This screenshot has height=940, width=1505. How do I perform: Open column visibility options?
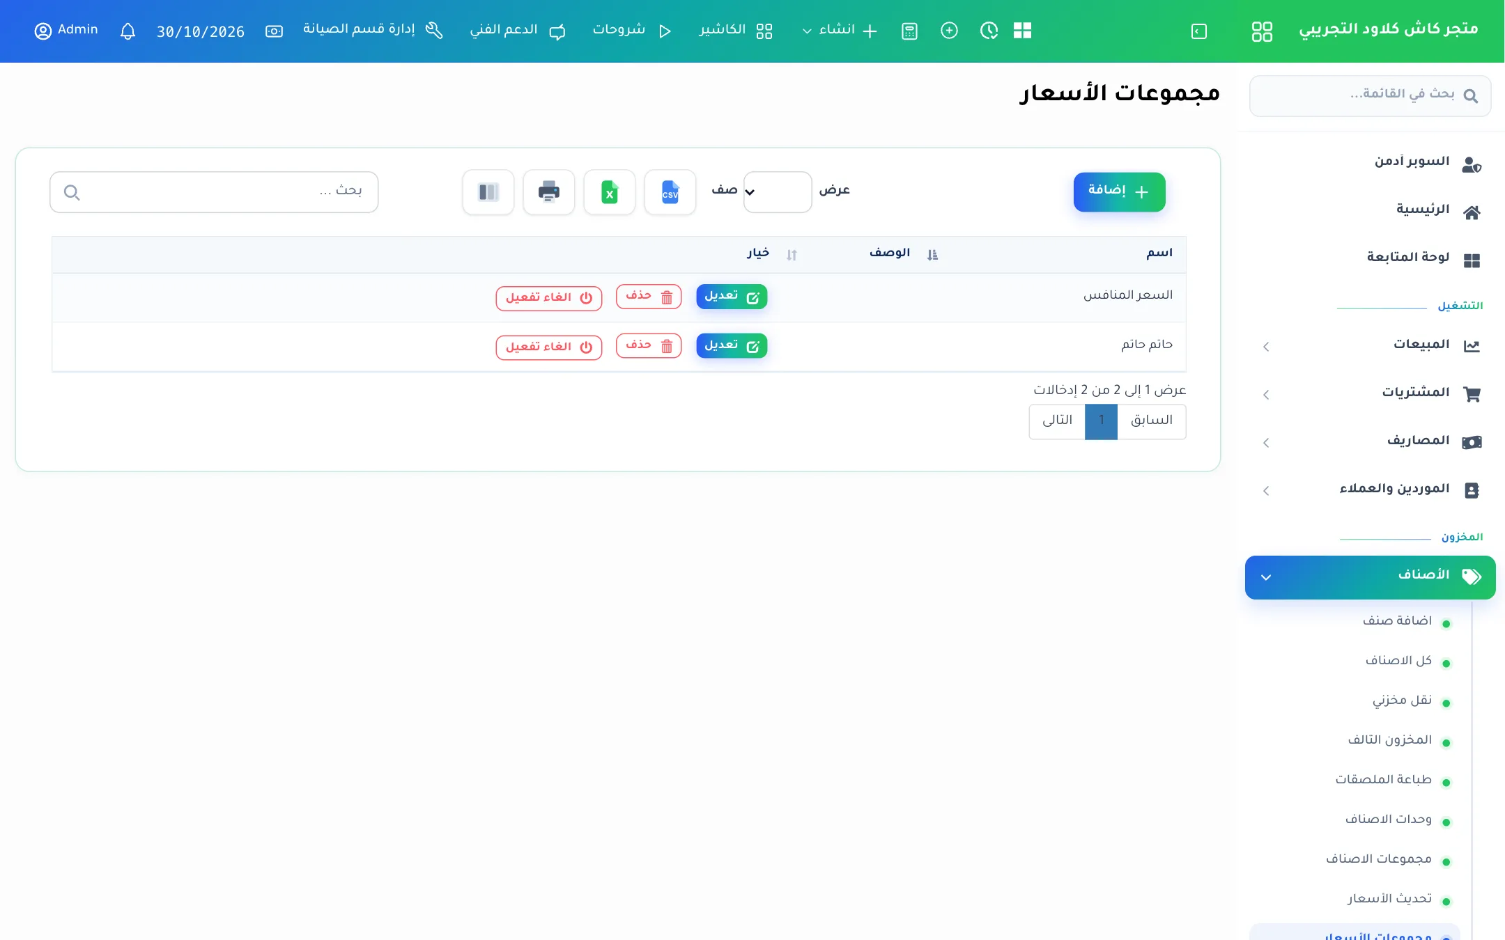coord(488,192)
